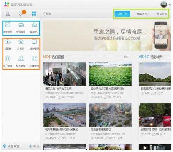Open 云南自驾 昆明 short video title
The height and width of the screenshot is (152, 173).
[156, 129]
